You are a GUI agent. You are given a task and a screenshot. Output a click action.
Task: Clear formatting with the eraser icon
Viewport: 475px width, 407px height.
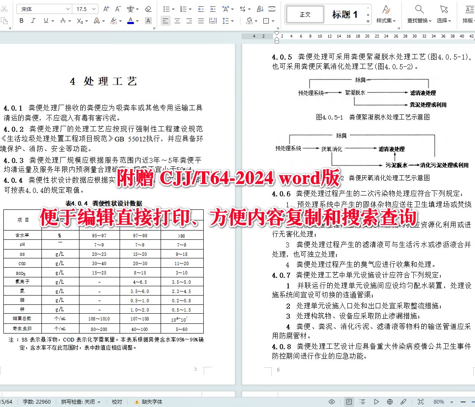(148, 8)
